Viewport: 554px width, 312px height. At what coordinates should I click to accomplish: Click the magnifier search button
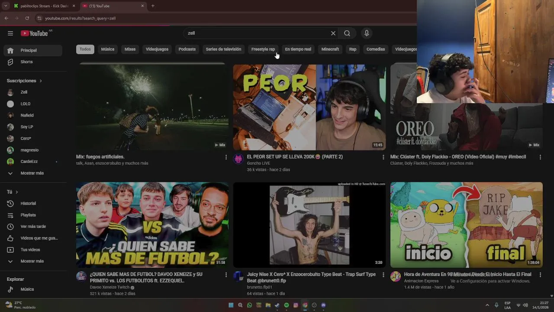click(x=347, y=33)
